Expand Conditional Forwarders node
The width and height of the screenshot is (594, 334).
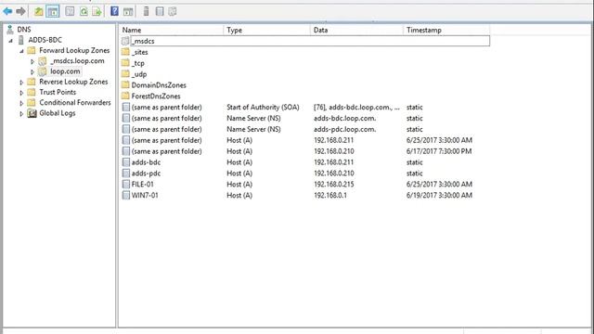point(21,103)
